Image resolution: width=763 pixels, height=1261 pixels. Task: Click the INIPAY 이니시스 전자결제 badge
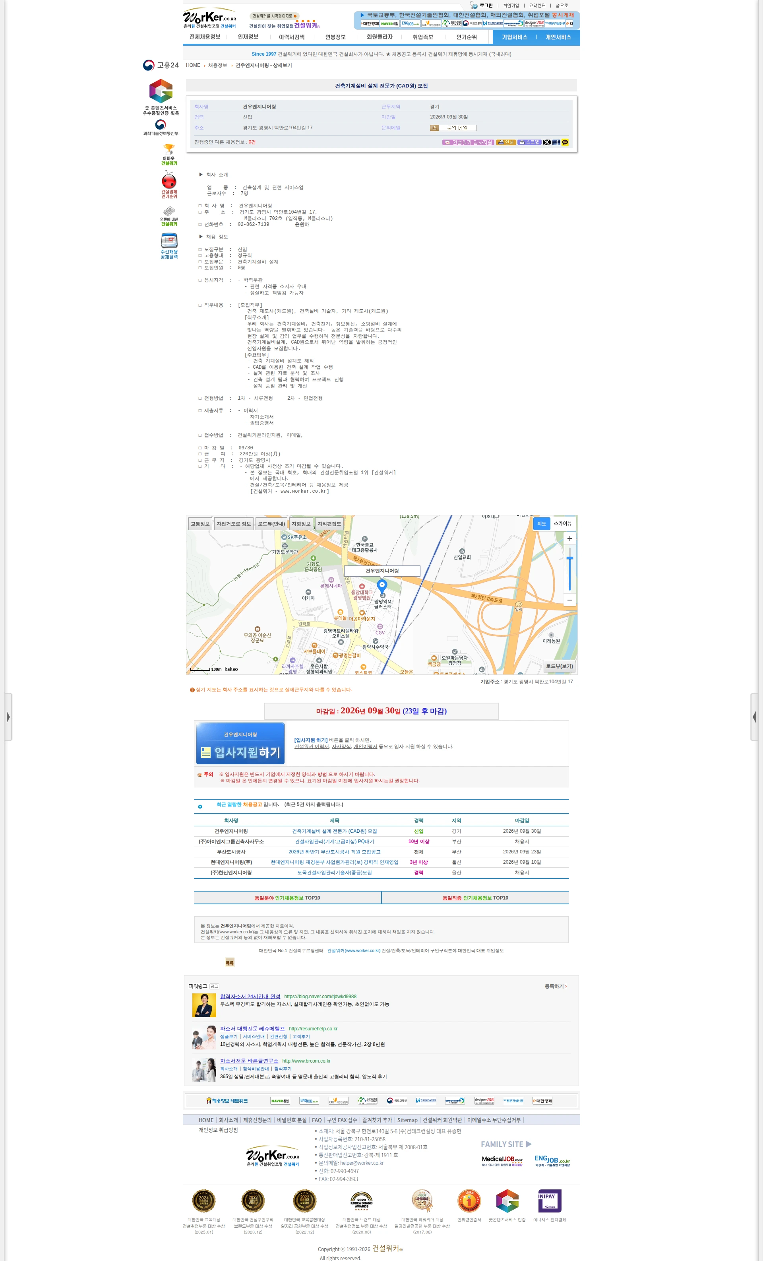click(550, 1201)
